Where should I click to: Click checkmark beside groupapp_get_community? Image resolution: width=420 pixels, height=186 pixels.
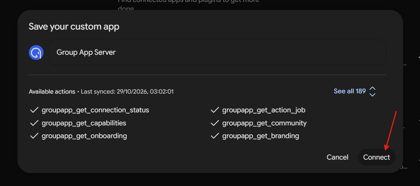215,123
